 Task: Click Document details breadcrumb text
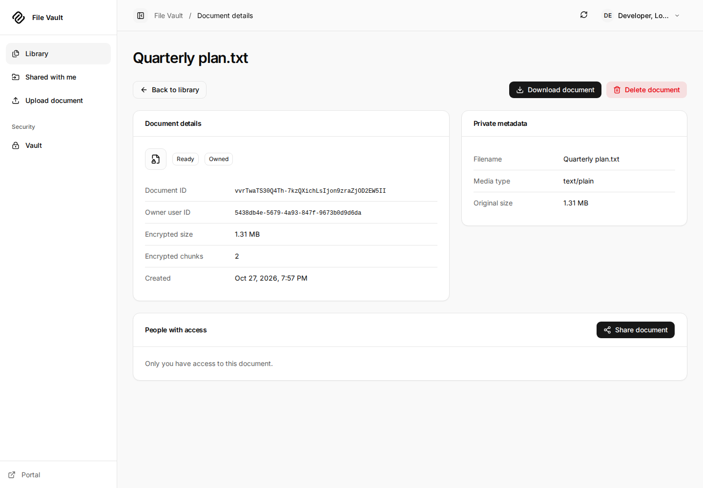[225, 16]
